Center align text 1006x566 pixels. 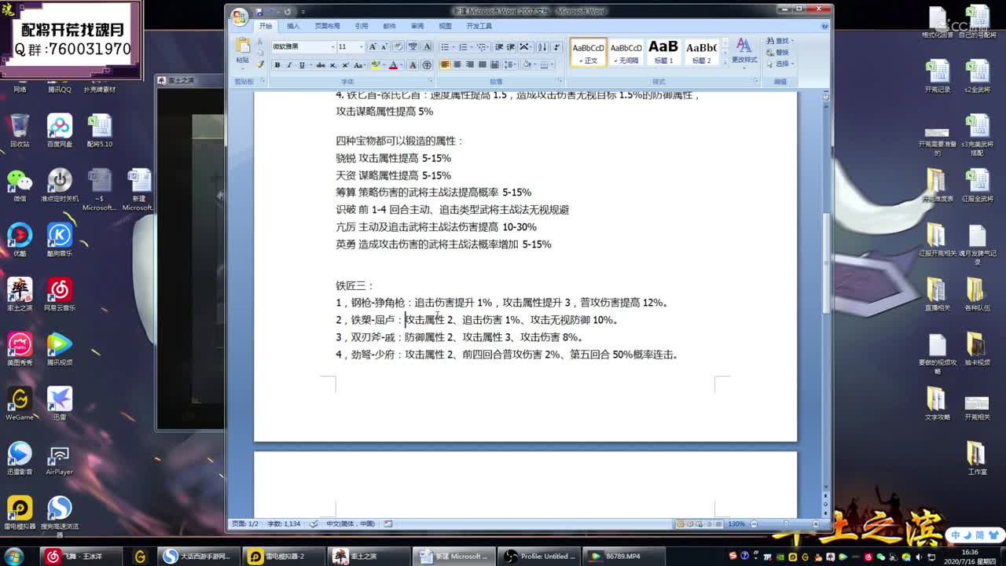457,65
